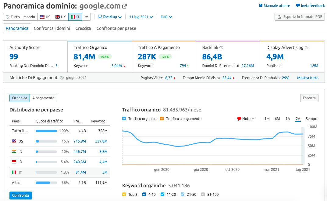Click the Confronta button
Viewport: 327px width, 201px height.
click(x=21, y=196)
